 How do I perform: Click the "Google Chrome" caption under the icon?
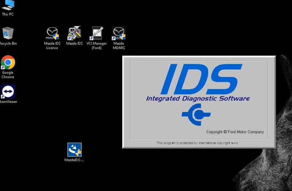tap(8, 75)
